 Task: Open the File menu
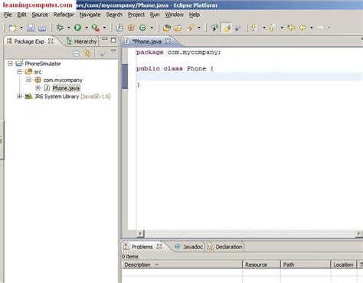pos(8,15)
